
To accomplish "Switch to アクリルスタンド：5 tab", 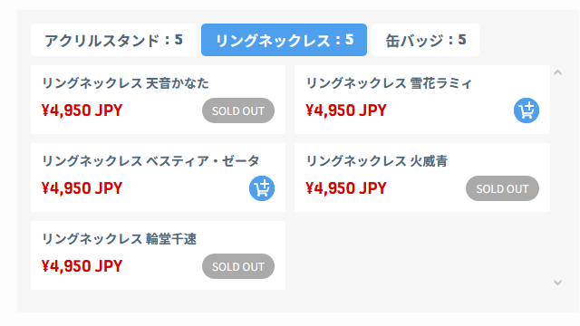I will tap(113, 40).
